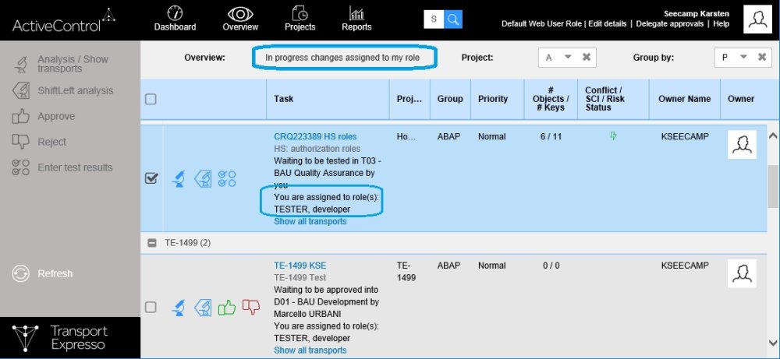The image size is (780, 359).
Task: Click red thumbs-down in TE-1499 KSE row
Action: (x=250, y=307)
